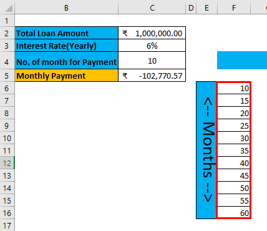Viewport: 267px width, 231px height.
Task: Select row 14 header
Action: tap(7, 188)
